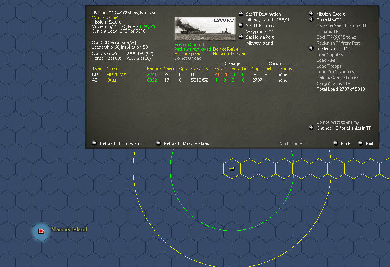Viewport: 390px width, 267px height.
Task: Click the arrow icon beside Set TF Routing
Action: click(241, 25)
